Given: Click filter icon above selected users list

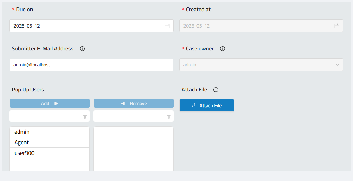Looking at the screenshot, I should coord(169,116).
